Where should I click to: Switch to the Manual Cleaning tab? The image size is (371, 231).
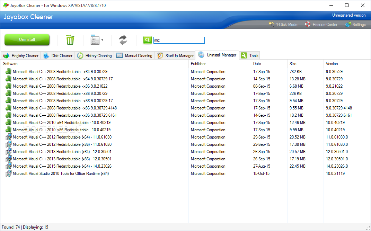click(x=134, y=55)
